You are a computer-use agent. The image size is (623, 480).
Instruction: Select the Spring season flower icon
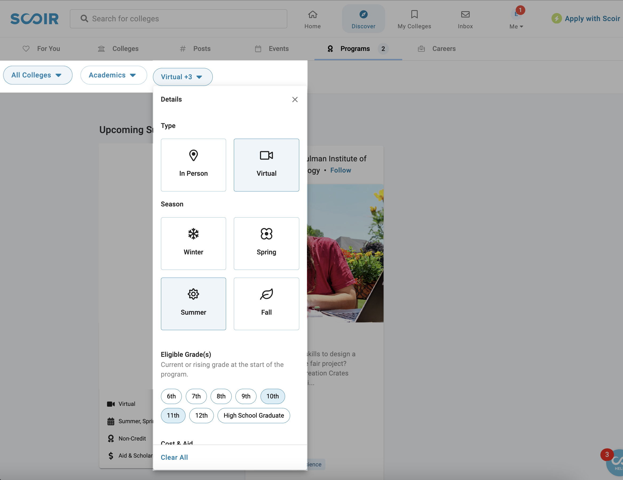click(266, 233)
